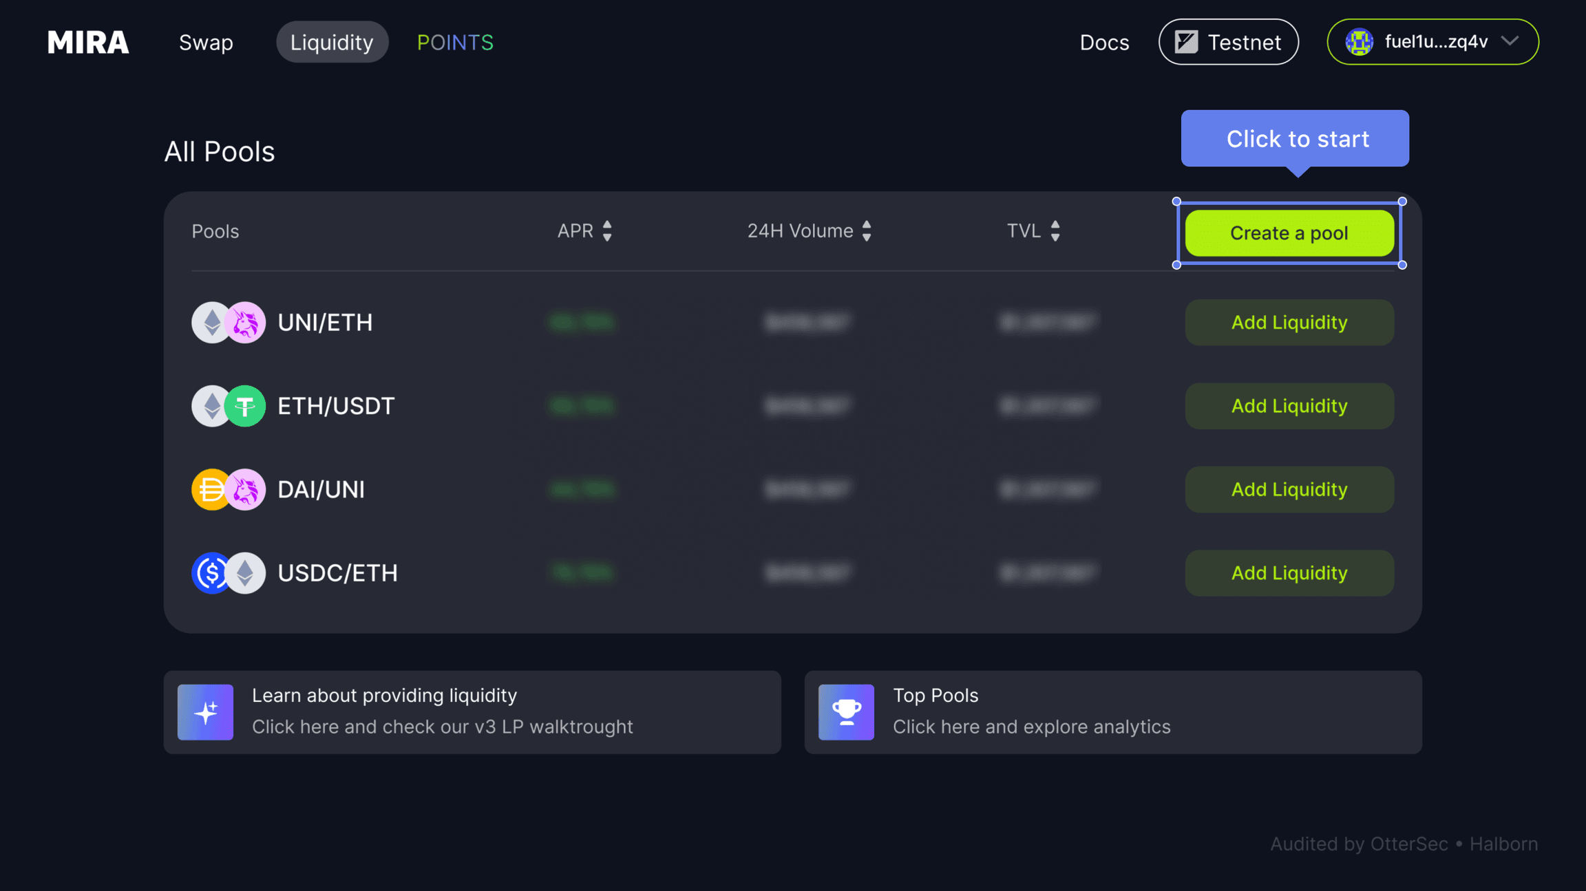This screenshot has width=1586, height=891.
Task: Toggle TVL column sorting
Action: coord(1055,231)
